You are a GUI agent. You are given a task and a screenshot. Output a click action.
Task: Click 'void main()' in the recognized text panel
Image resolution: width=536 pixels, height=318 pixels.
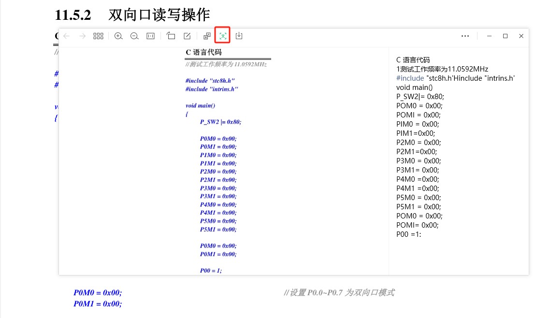pyautogui.click(x=414, y=87)
